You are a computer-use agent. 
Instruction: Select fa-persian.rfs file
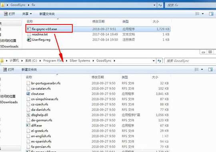pos(41,147)
